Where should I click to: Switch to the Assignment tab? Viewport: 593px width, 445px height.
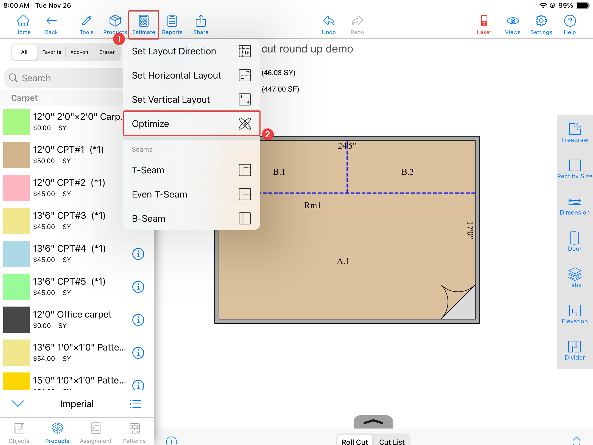coord(96,433)
